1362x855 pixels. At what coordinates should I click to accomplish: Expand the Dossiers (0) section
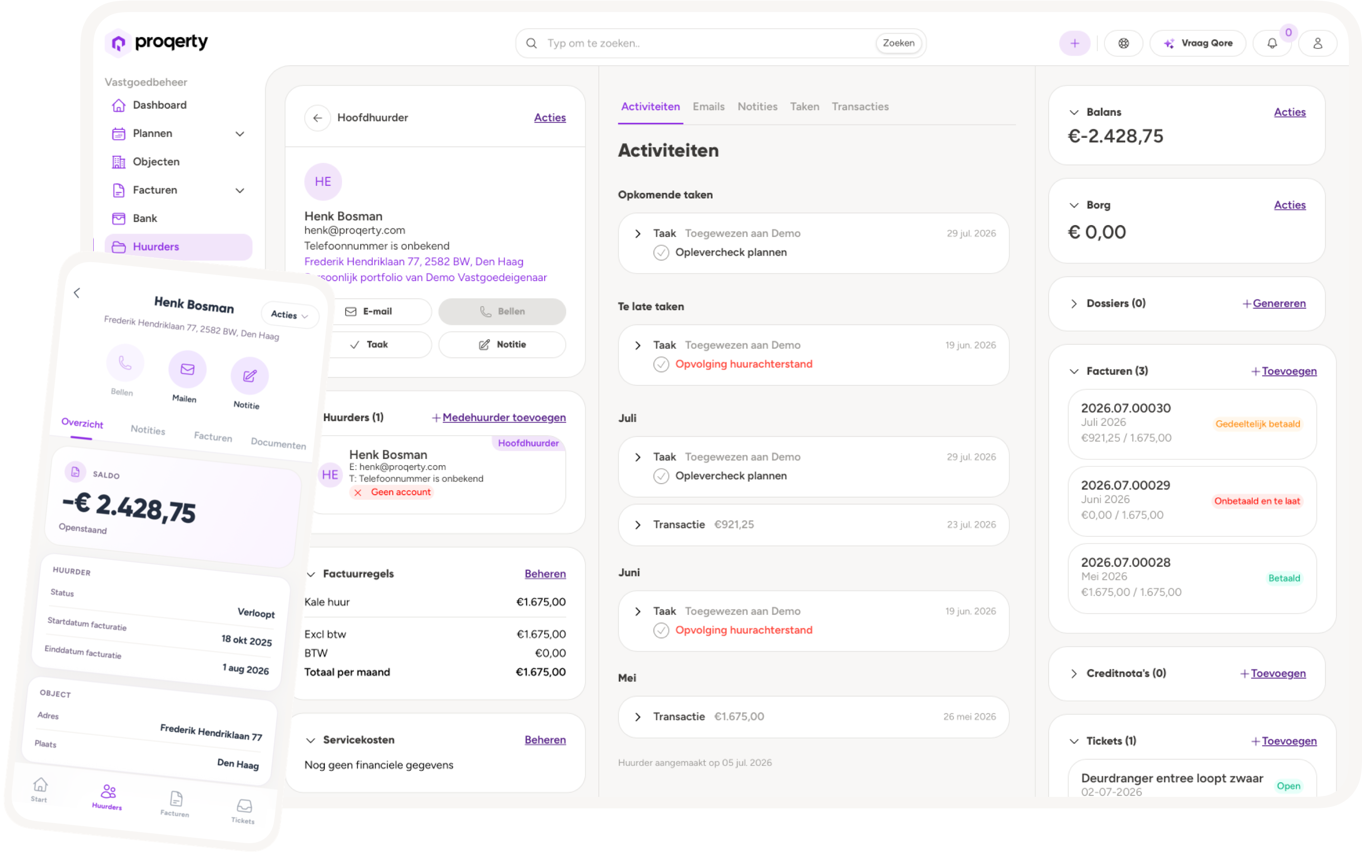[1074, 304]
